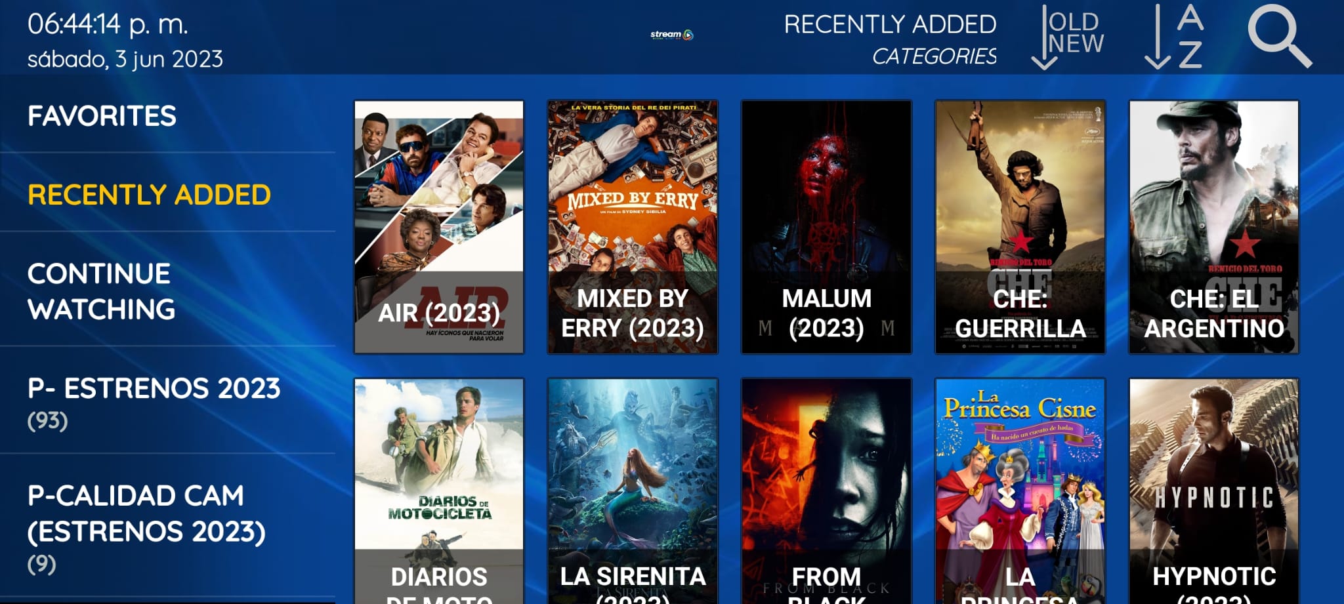
Task: Open the Air (2023) movie poster
Action: tap(439, 227)
